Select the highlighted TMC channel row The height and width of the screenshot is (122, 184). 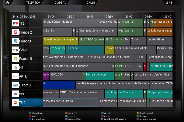[x=27, y=103]
